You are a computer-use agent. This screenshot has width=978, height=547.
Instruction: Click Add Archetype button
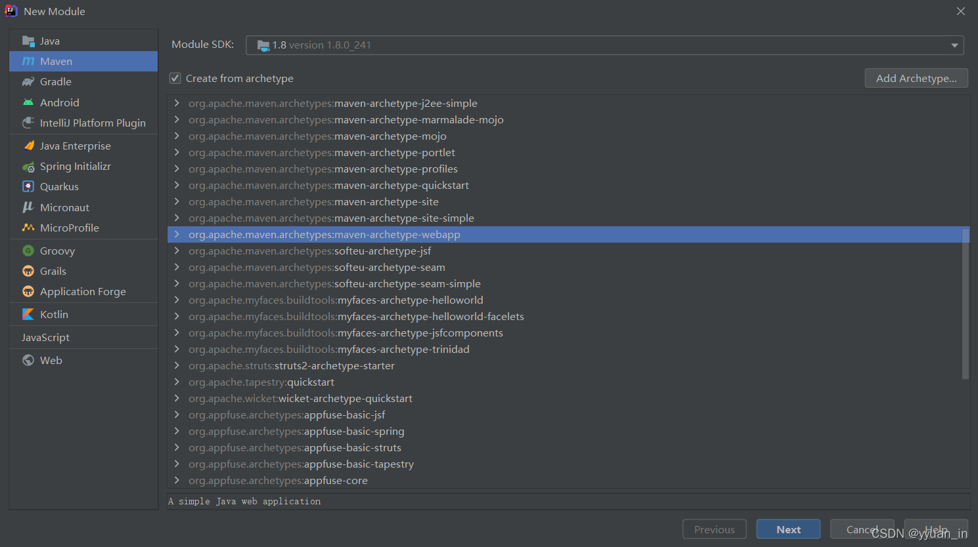916,78
